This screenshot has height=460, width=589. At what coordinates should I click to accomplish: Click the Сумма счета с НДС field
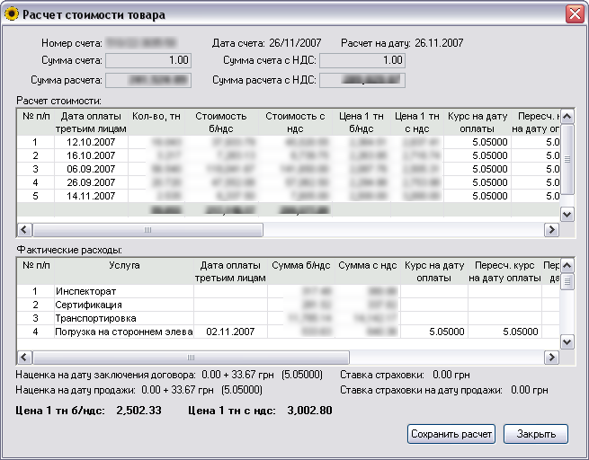[x=361, y=60]
